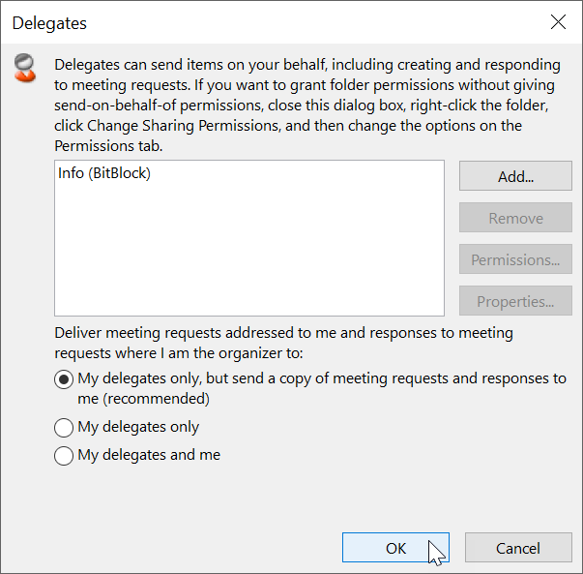Click the Properties... button

[x=515, y=301]
